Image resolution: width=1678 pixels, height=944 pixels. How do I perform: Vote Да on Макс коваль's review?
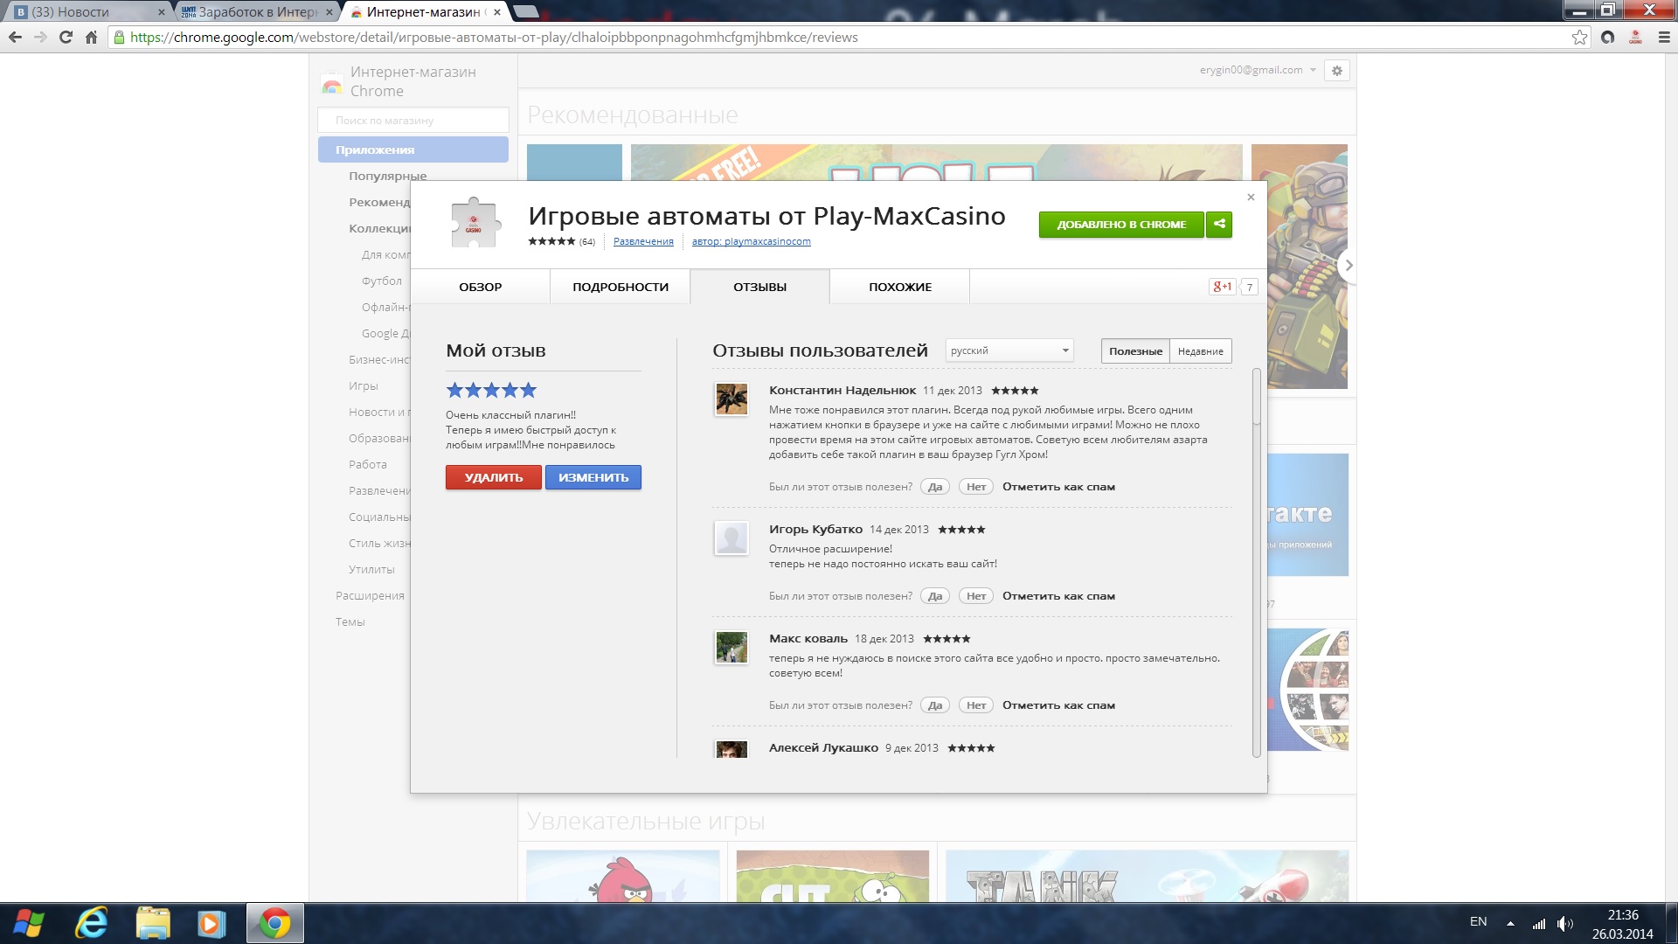click(935, 705)
